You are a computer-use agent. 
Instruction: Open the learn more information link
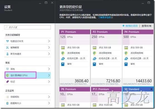[106, 18]
